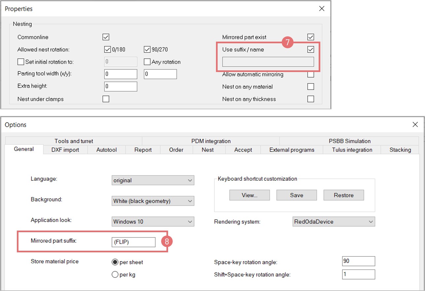Click the Extra height input field
Image resolution: width=425 pixels, height=291 pixels.
click(x=121, y=87)
